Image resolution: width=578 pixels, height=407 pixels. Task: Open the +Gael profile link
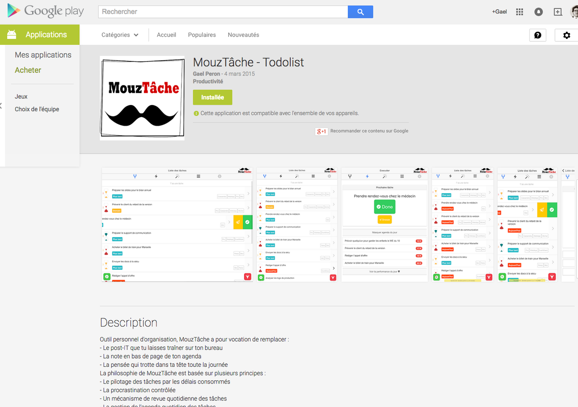point(499,12)
